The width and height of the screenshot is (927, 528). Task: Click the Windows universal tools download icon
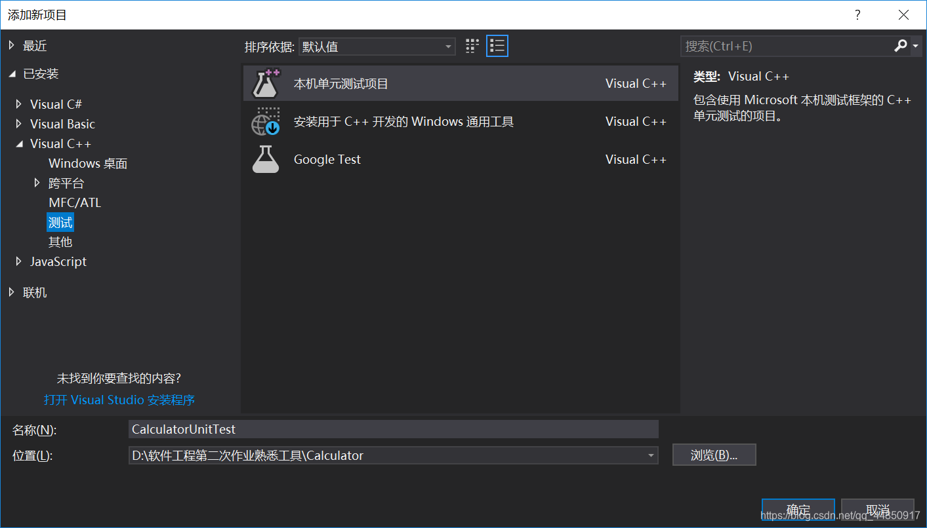pos(266,121)
